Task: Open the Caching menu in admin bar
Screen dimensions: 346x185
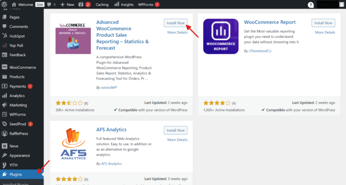Action: pos(102,5)
